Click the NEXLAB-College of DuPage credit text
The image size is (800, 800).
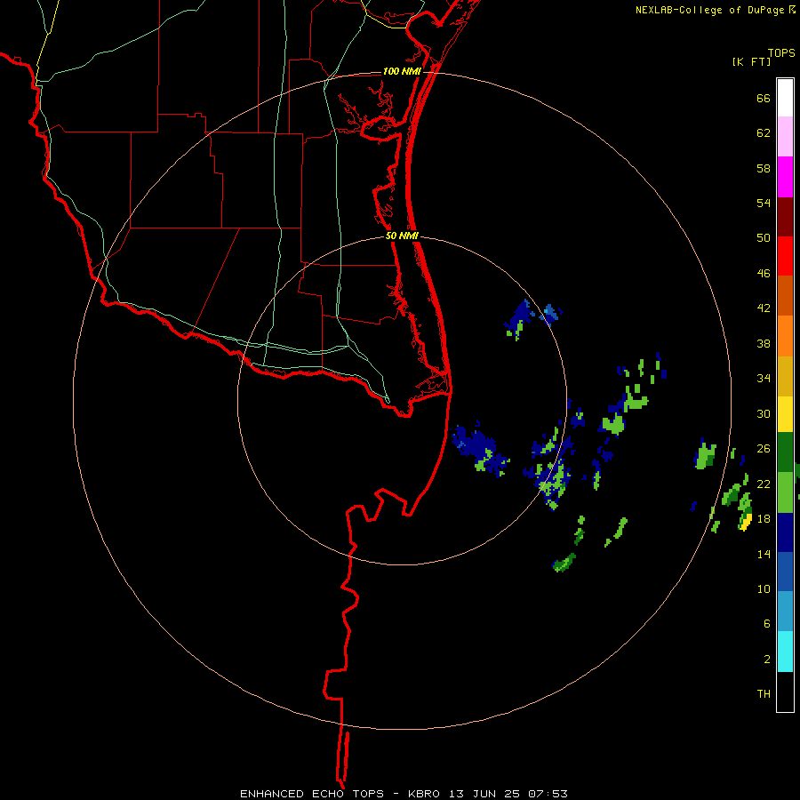(x=709, y=10)
